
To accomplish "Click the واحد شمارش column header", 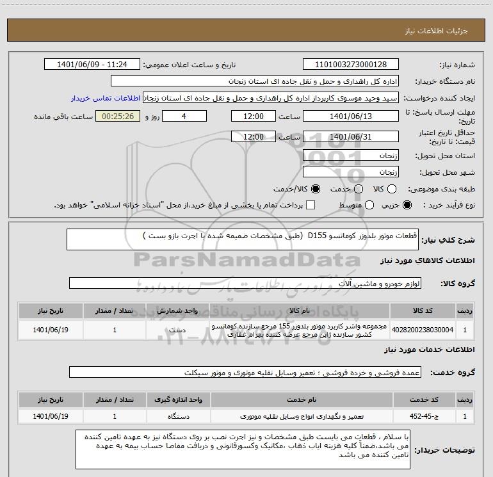I will pos(177,311).
